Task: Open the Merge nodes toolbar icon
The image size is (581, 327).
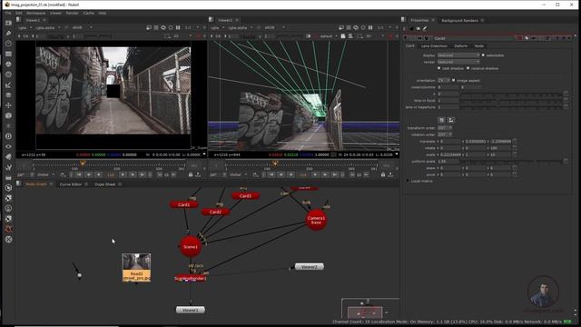Action: click(8, 95)
